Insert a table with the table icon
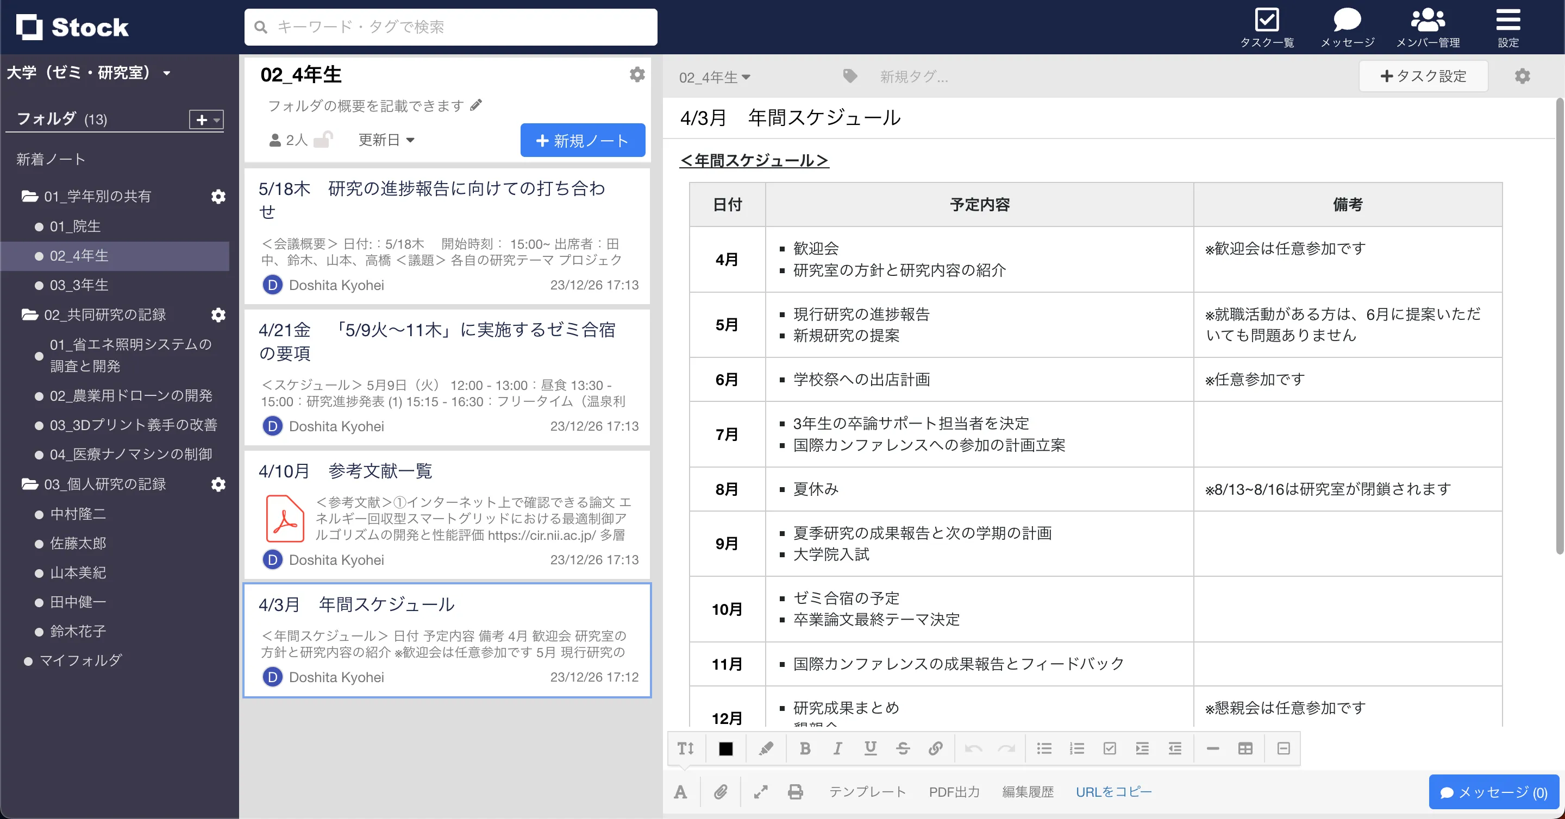This screenshot has height=819, width=1565. coord(1245,748)
